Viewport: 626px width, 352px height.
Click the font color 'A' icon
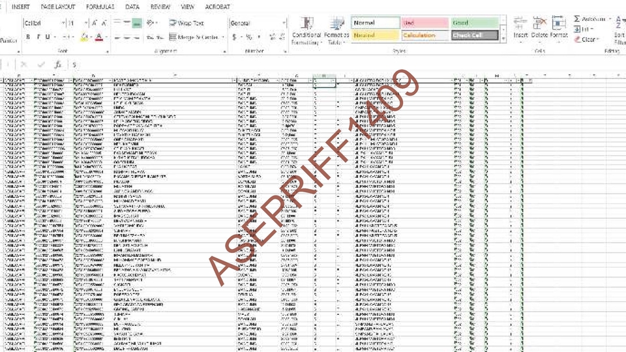point(98,37)
